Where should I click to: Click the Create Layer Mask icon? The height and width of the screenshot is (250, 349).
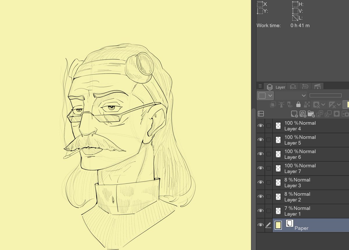pos(337,114)
